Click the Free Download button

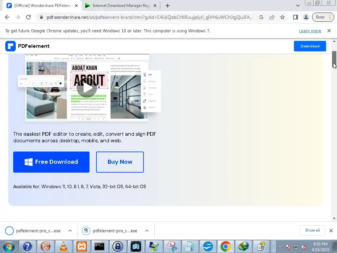click(51, 162)
